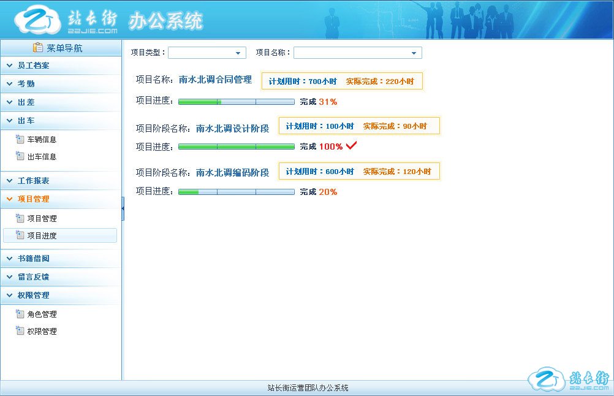Open the 项目类型 dropdown arrow

(x=238, y=53)
